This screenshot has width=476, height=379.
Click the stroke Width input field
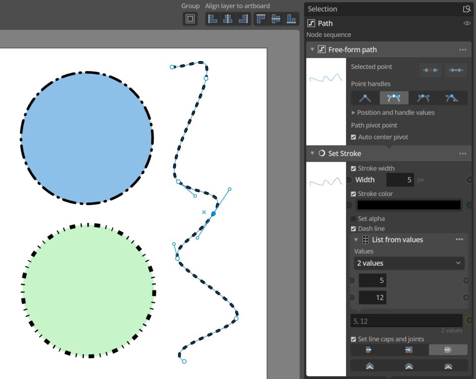(400, 180)
